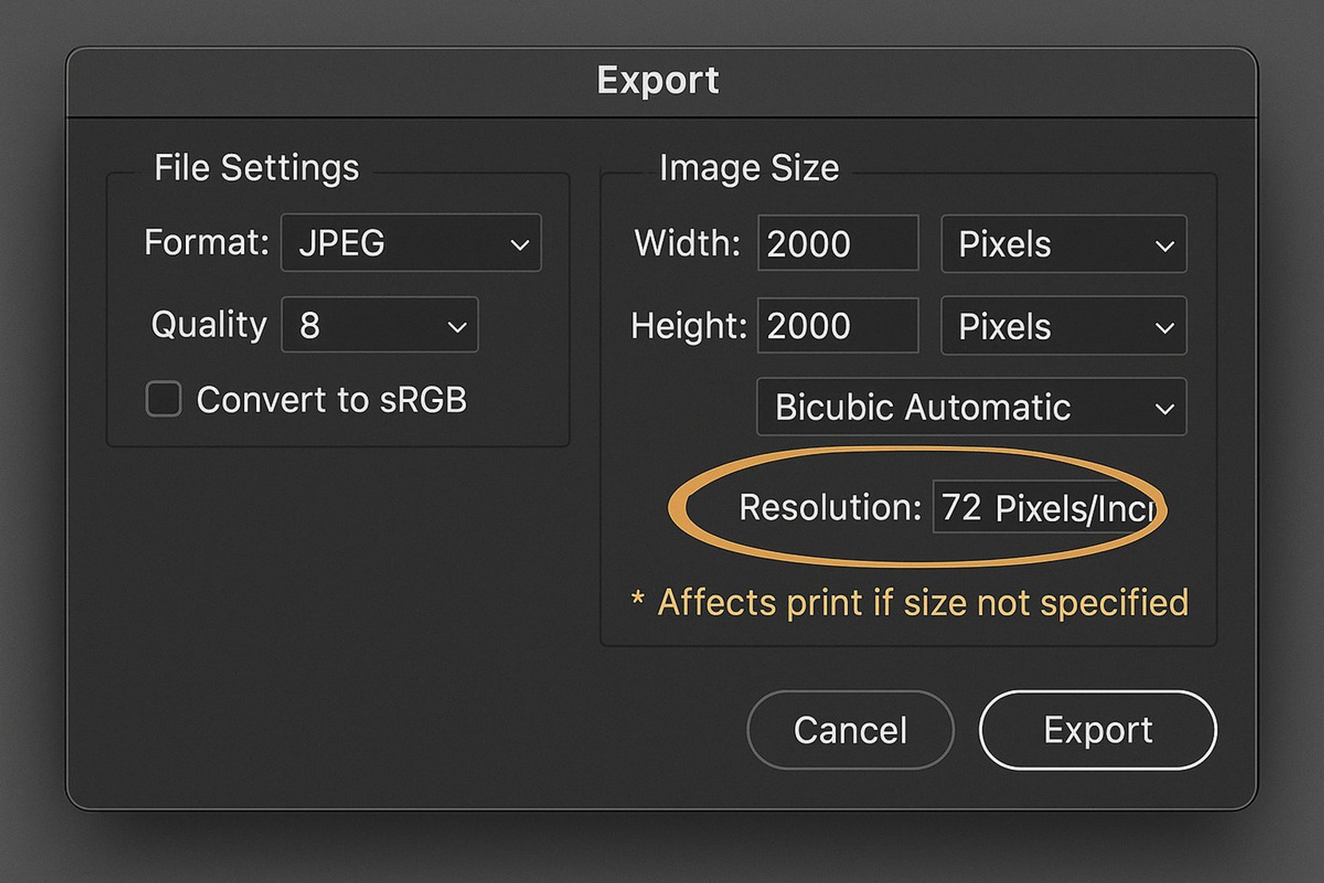Click the Image Size section label
The height and width of the screenshot is (883, 1324).
749,167
